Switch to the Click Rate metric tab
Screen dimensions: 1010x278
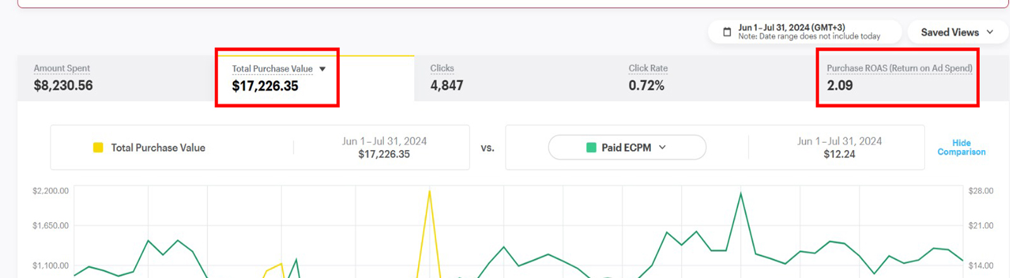pos(647,78)
